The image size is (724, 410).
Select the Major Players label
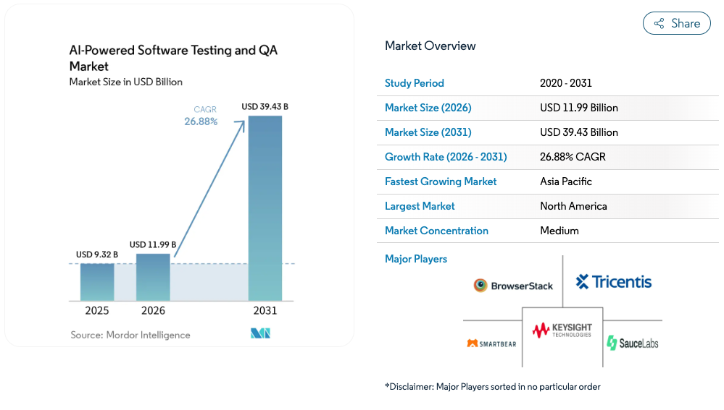coord(415,259)
